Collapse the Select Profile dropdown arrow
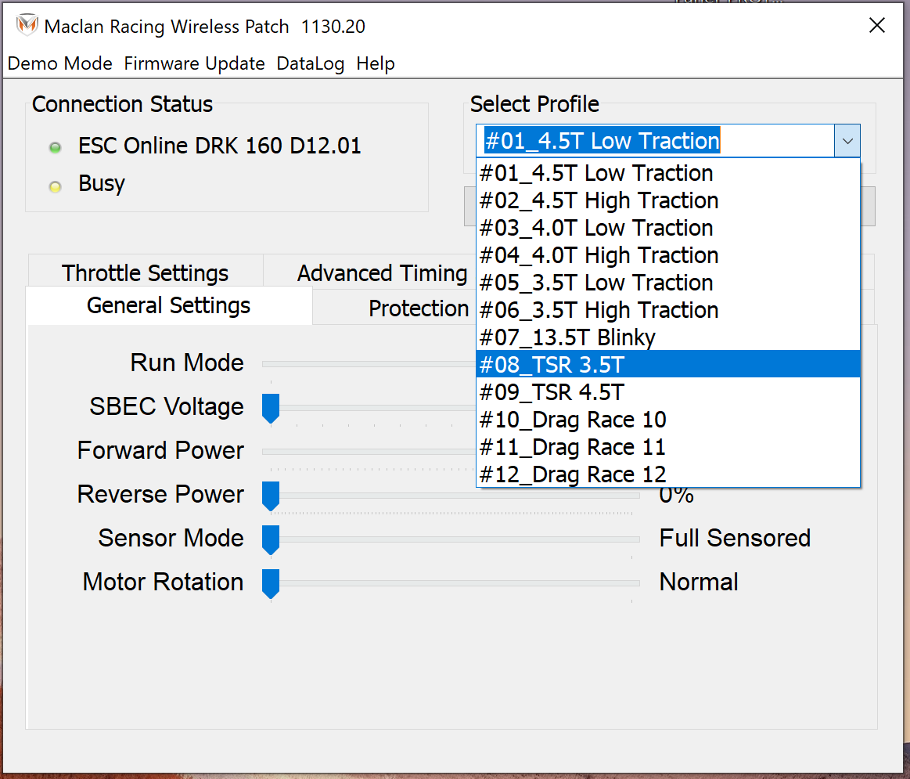Image resolution: width=910 pixels, height=779 pixels. click(847, 141)
